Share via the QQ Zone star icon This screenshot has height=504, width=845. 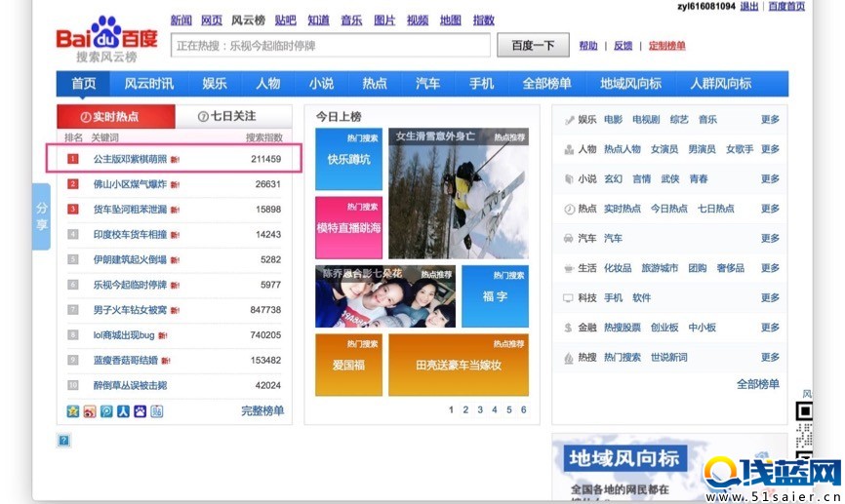73,411
